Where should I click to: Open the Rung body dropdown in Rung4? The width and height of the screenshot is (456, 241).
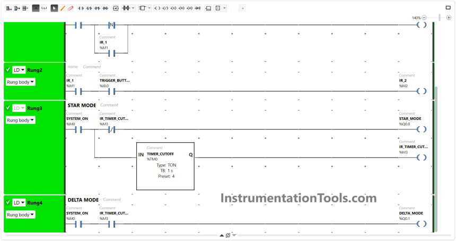(x=20, y=215)
